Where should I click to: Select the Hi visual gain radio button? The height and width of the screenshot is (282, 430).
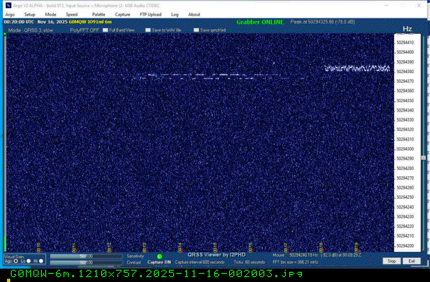tap(42, 261)
